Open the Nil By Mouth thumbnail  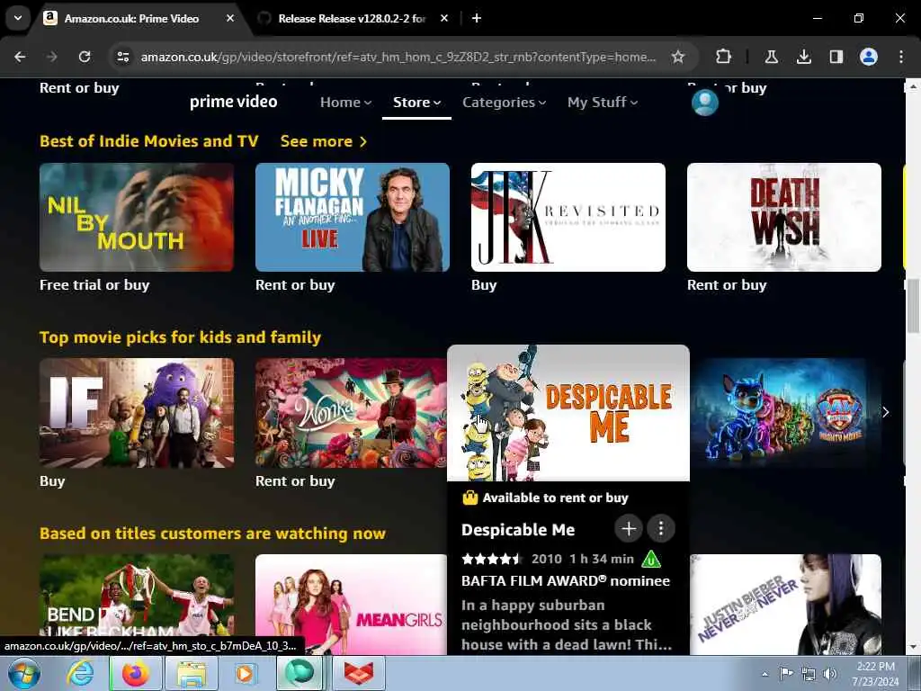click(137, 218)
